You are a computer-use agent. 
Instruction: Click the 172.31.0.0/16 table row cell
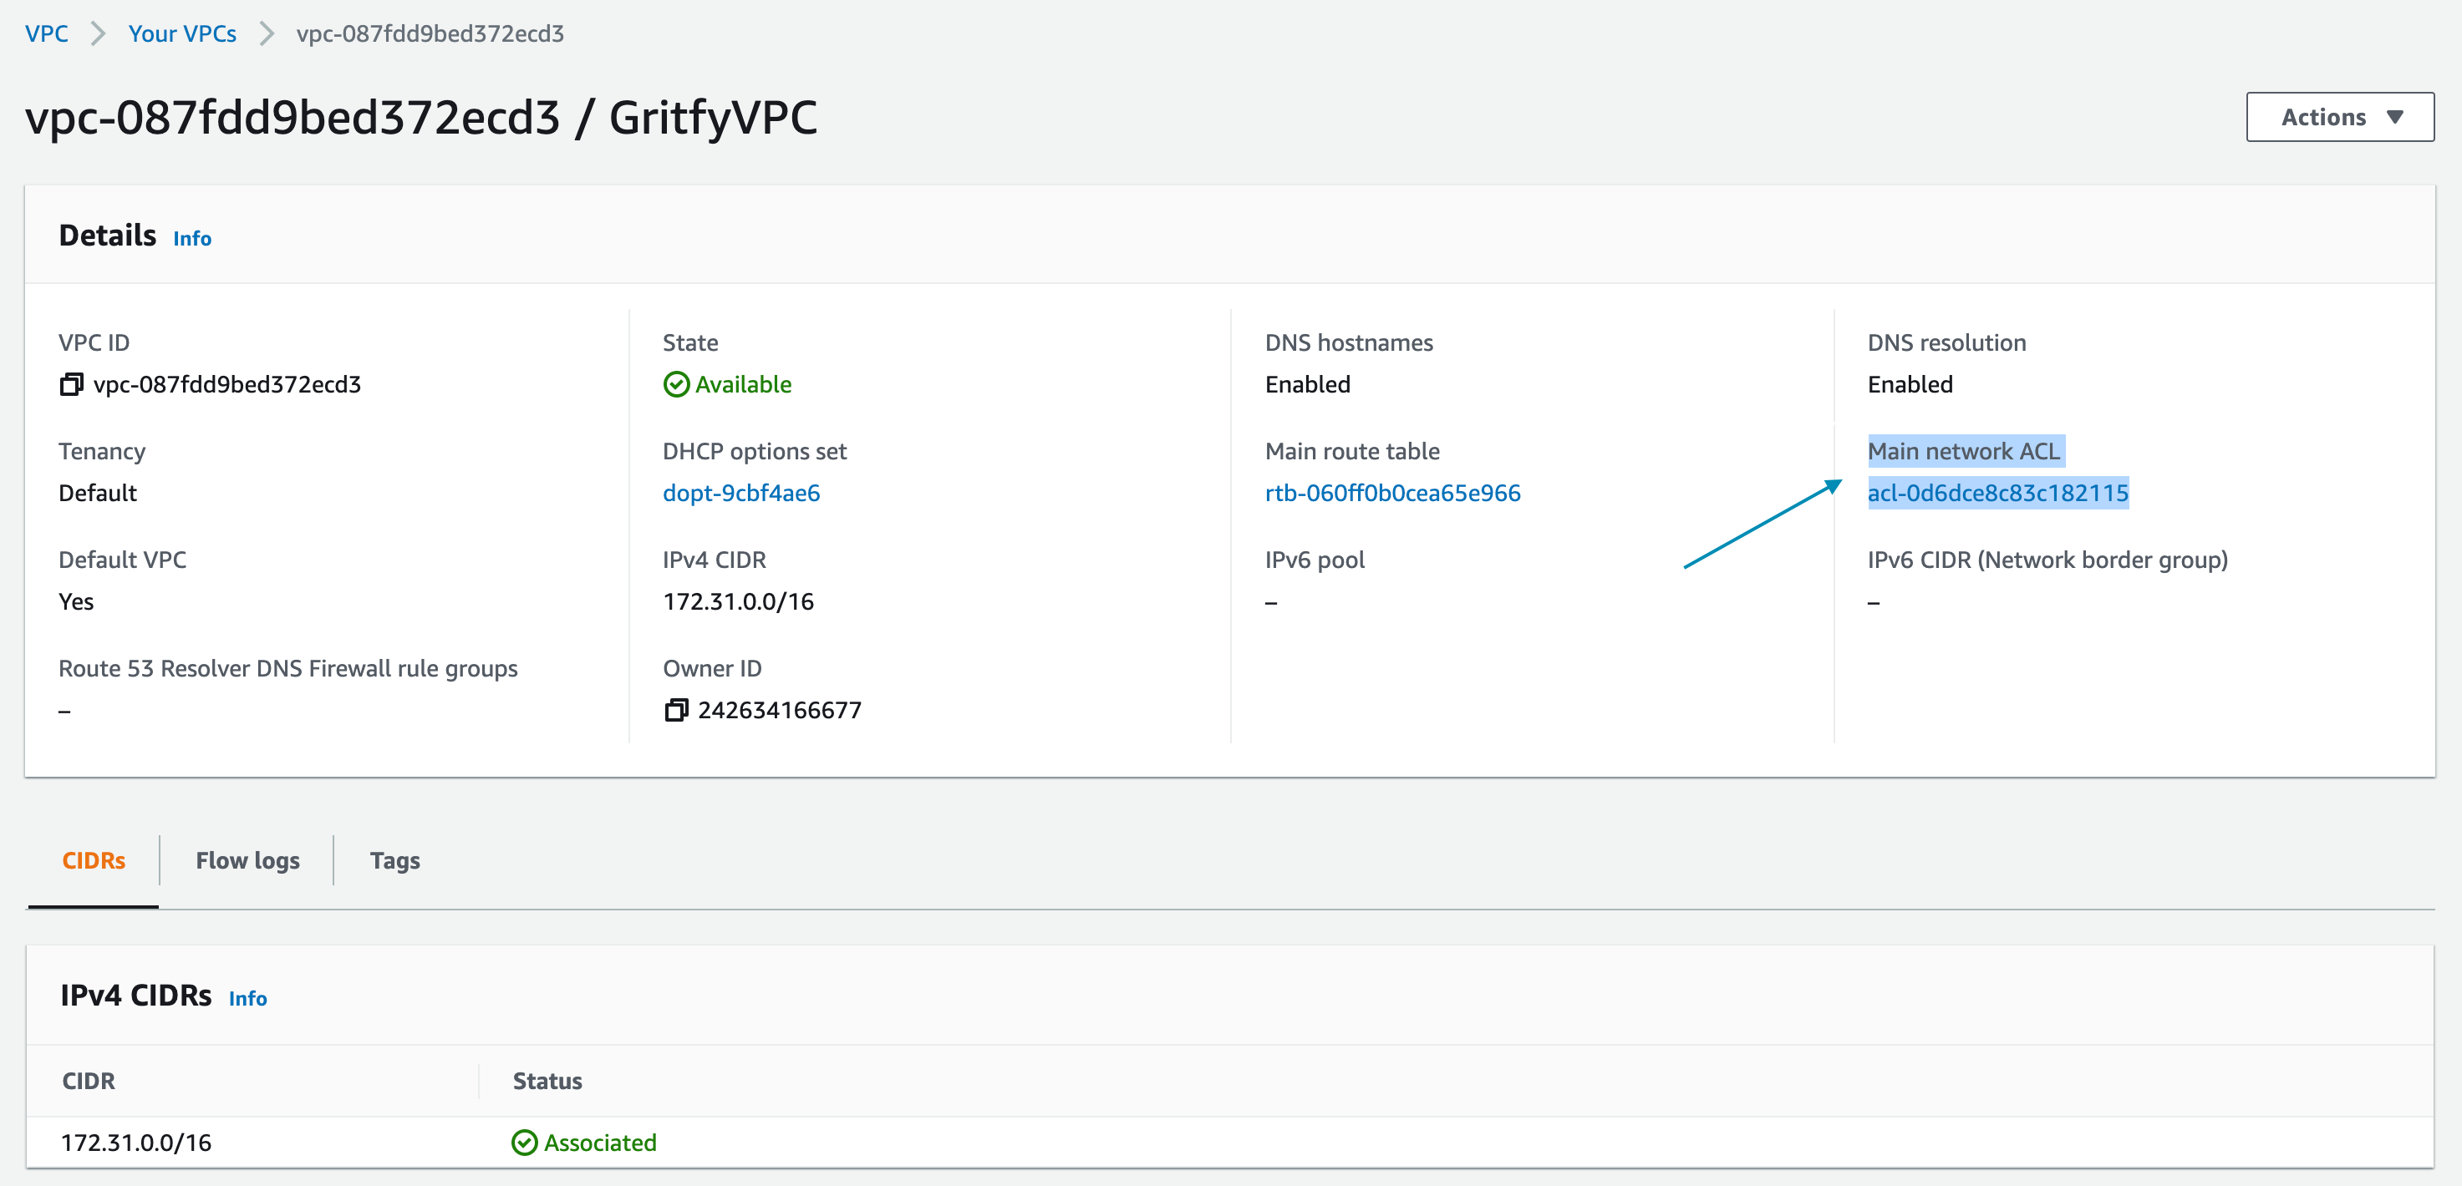[x=137, y=1143]
